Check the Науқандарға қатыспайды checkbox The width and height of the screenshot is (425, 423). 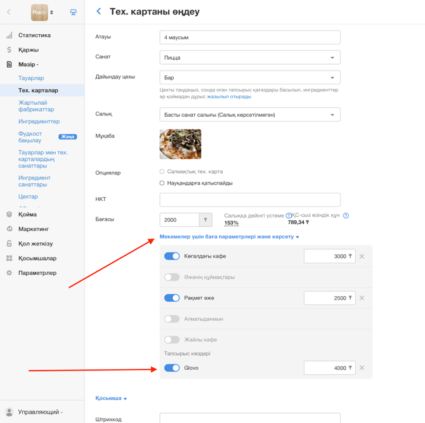[x=162, y=183]
